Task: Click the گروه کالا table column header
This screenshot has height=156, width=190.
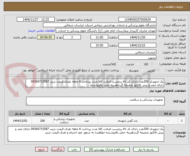Action: (64, 114)
